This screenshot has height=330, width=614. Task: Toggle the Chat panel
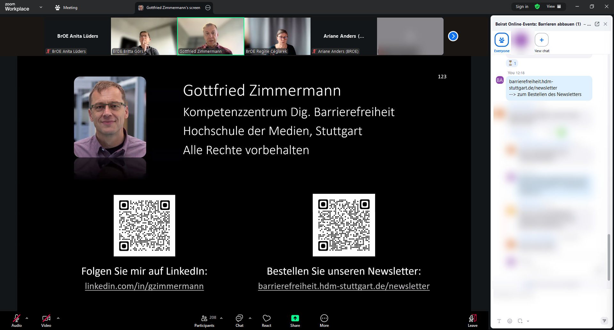[x=239, y=320]
